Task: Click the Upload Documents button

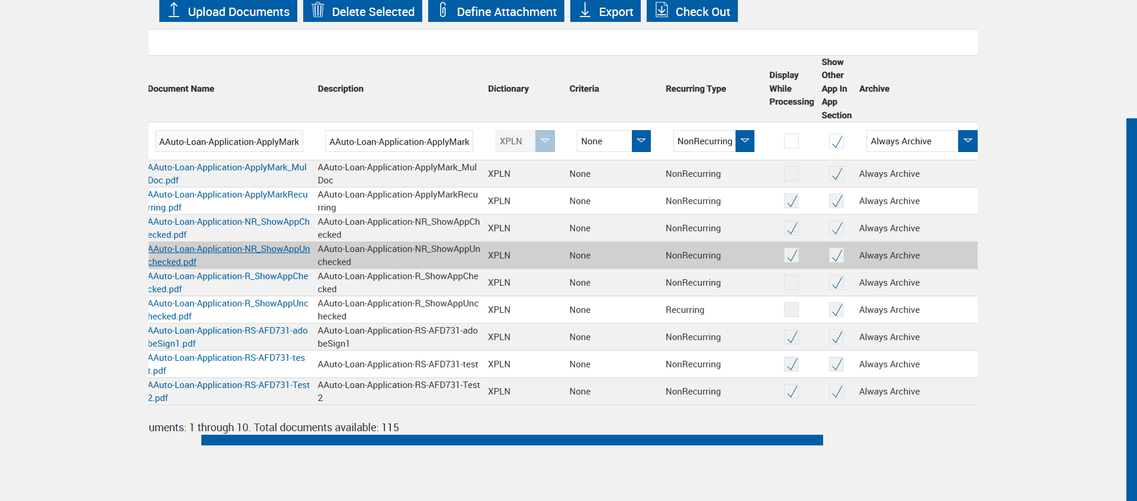Action: pos(228,11)
